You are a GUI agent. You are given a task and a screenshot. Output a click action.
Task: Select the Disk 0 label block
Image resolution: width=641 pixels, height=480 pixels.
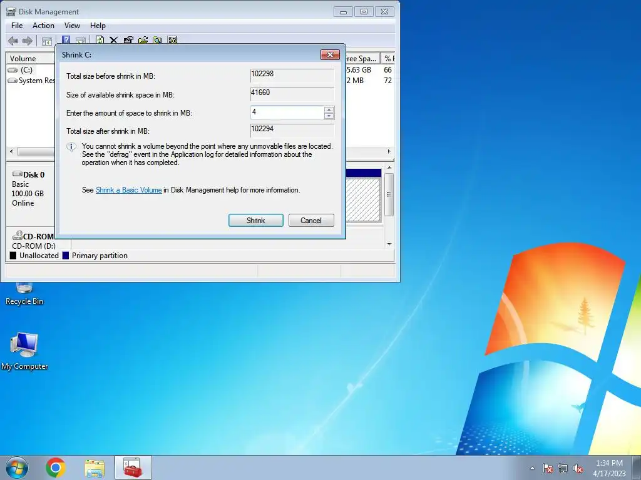coord(31,194)
